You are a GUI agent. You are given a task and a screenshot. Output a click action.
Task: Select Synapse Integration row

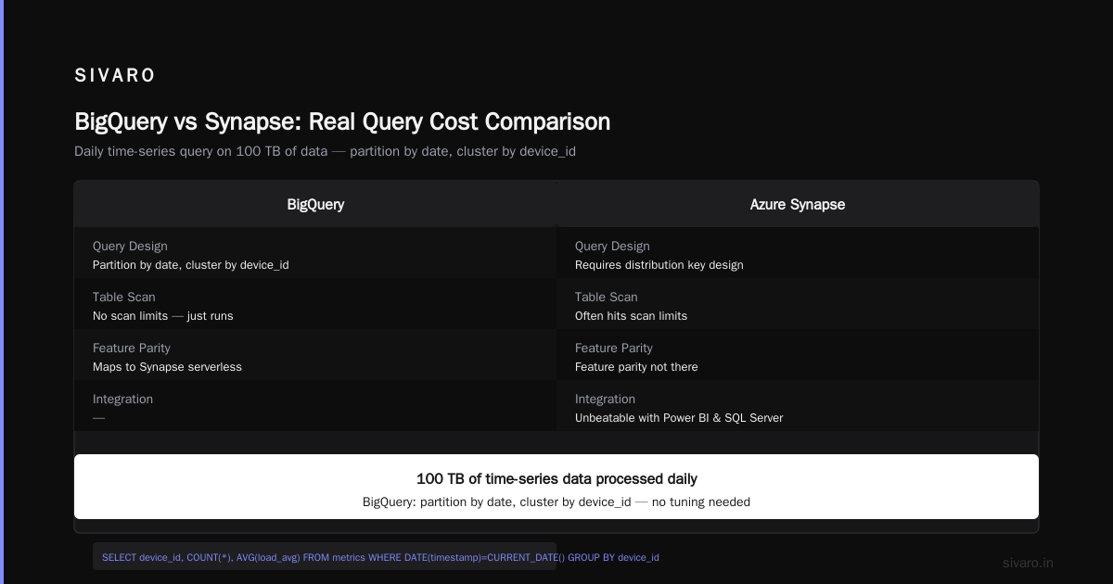[798, 406]
